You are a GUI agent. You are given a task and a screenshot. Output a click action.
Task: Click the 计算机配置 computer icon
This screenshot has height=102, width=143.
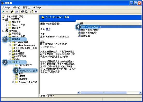tap(6, 19)
